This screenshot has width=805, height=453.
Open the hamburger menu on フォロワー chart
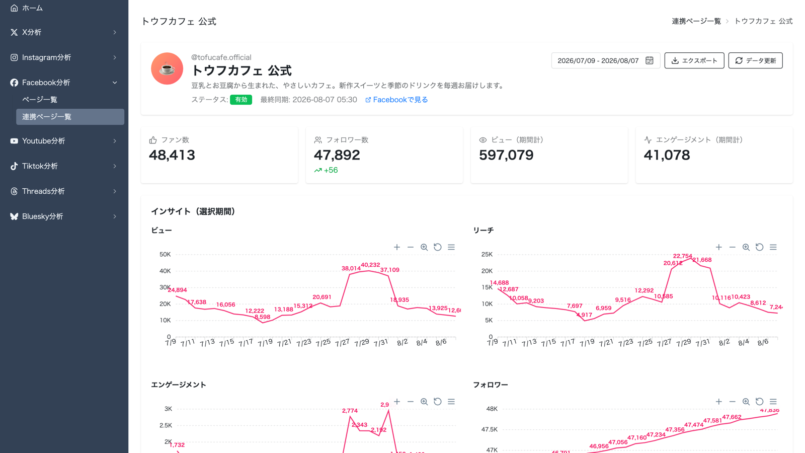[x=773, y=402]
